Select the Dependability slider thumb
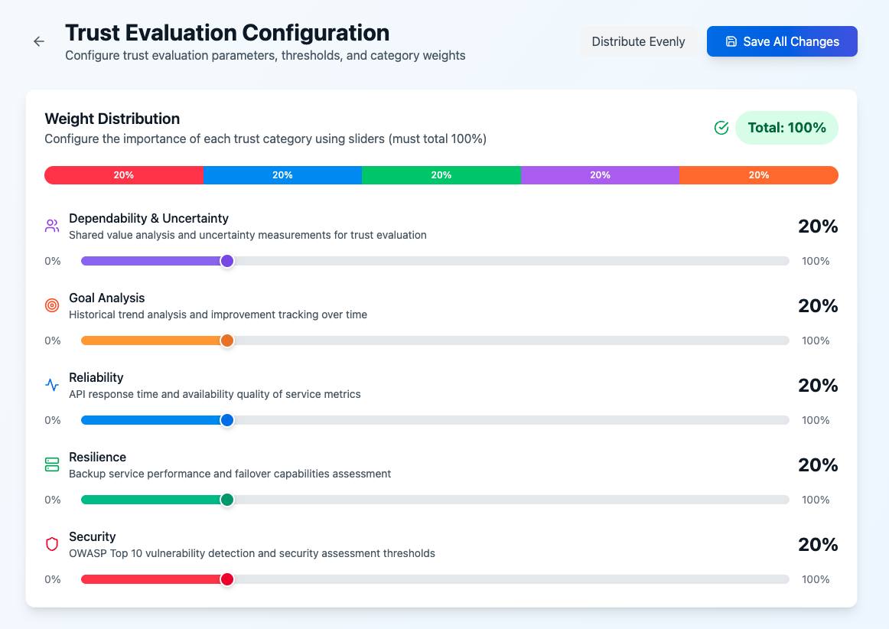The width and height of the screenshot is (889, 629). pos(226,261)
